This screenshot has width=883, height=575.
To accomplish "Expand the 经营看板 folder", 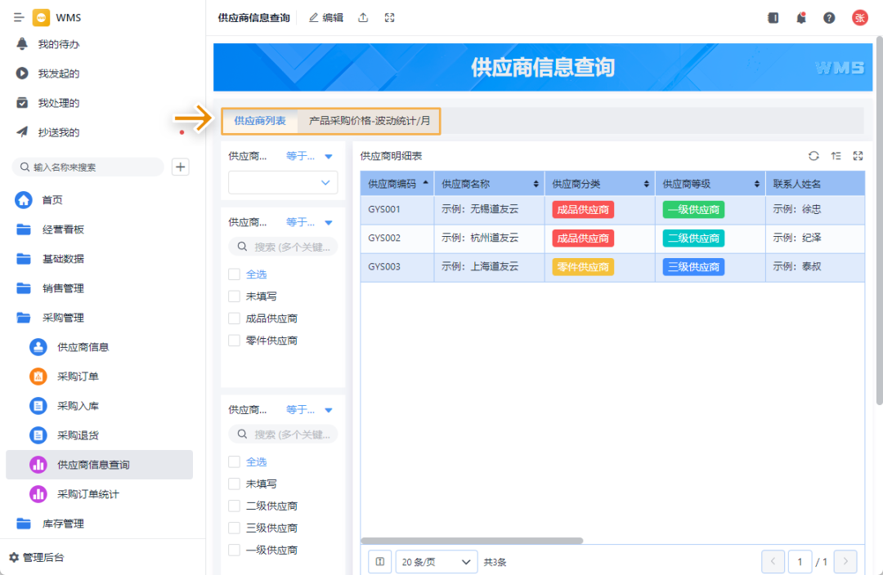I will click(63, 229).
